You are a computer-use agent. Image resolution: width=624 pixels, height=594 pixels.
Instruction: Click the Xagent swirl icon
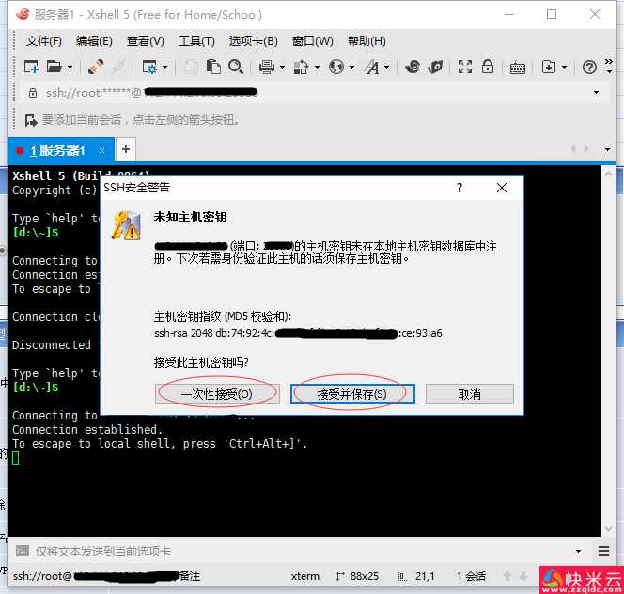tap(413, 67)
